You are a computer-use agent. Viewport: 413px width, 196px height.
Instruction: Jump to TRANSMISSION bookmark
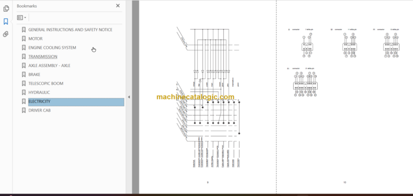coord(42,56)
